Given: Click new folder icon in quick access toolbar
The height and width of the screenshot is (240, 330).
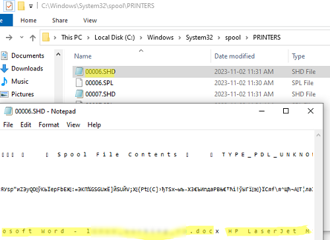Looking at the screenshot, I should tap(21, 6).
